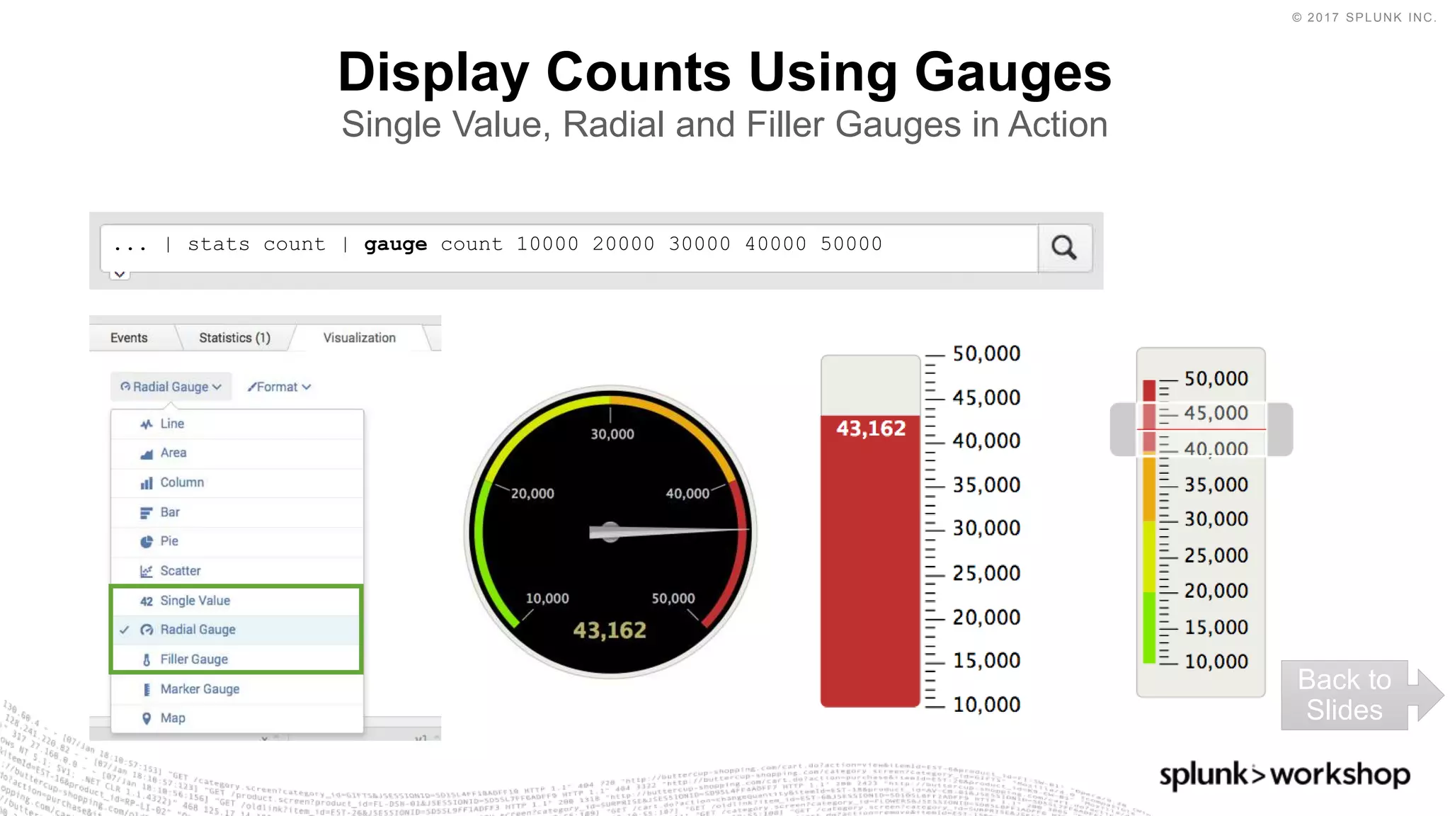Click the 10,000 label on marker gauge
Screen dimensions: 1450x816
click(x=1216, y=662)
